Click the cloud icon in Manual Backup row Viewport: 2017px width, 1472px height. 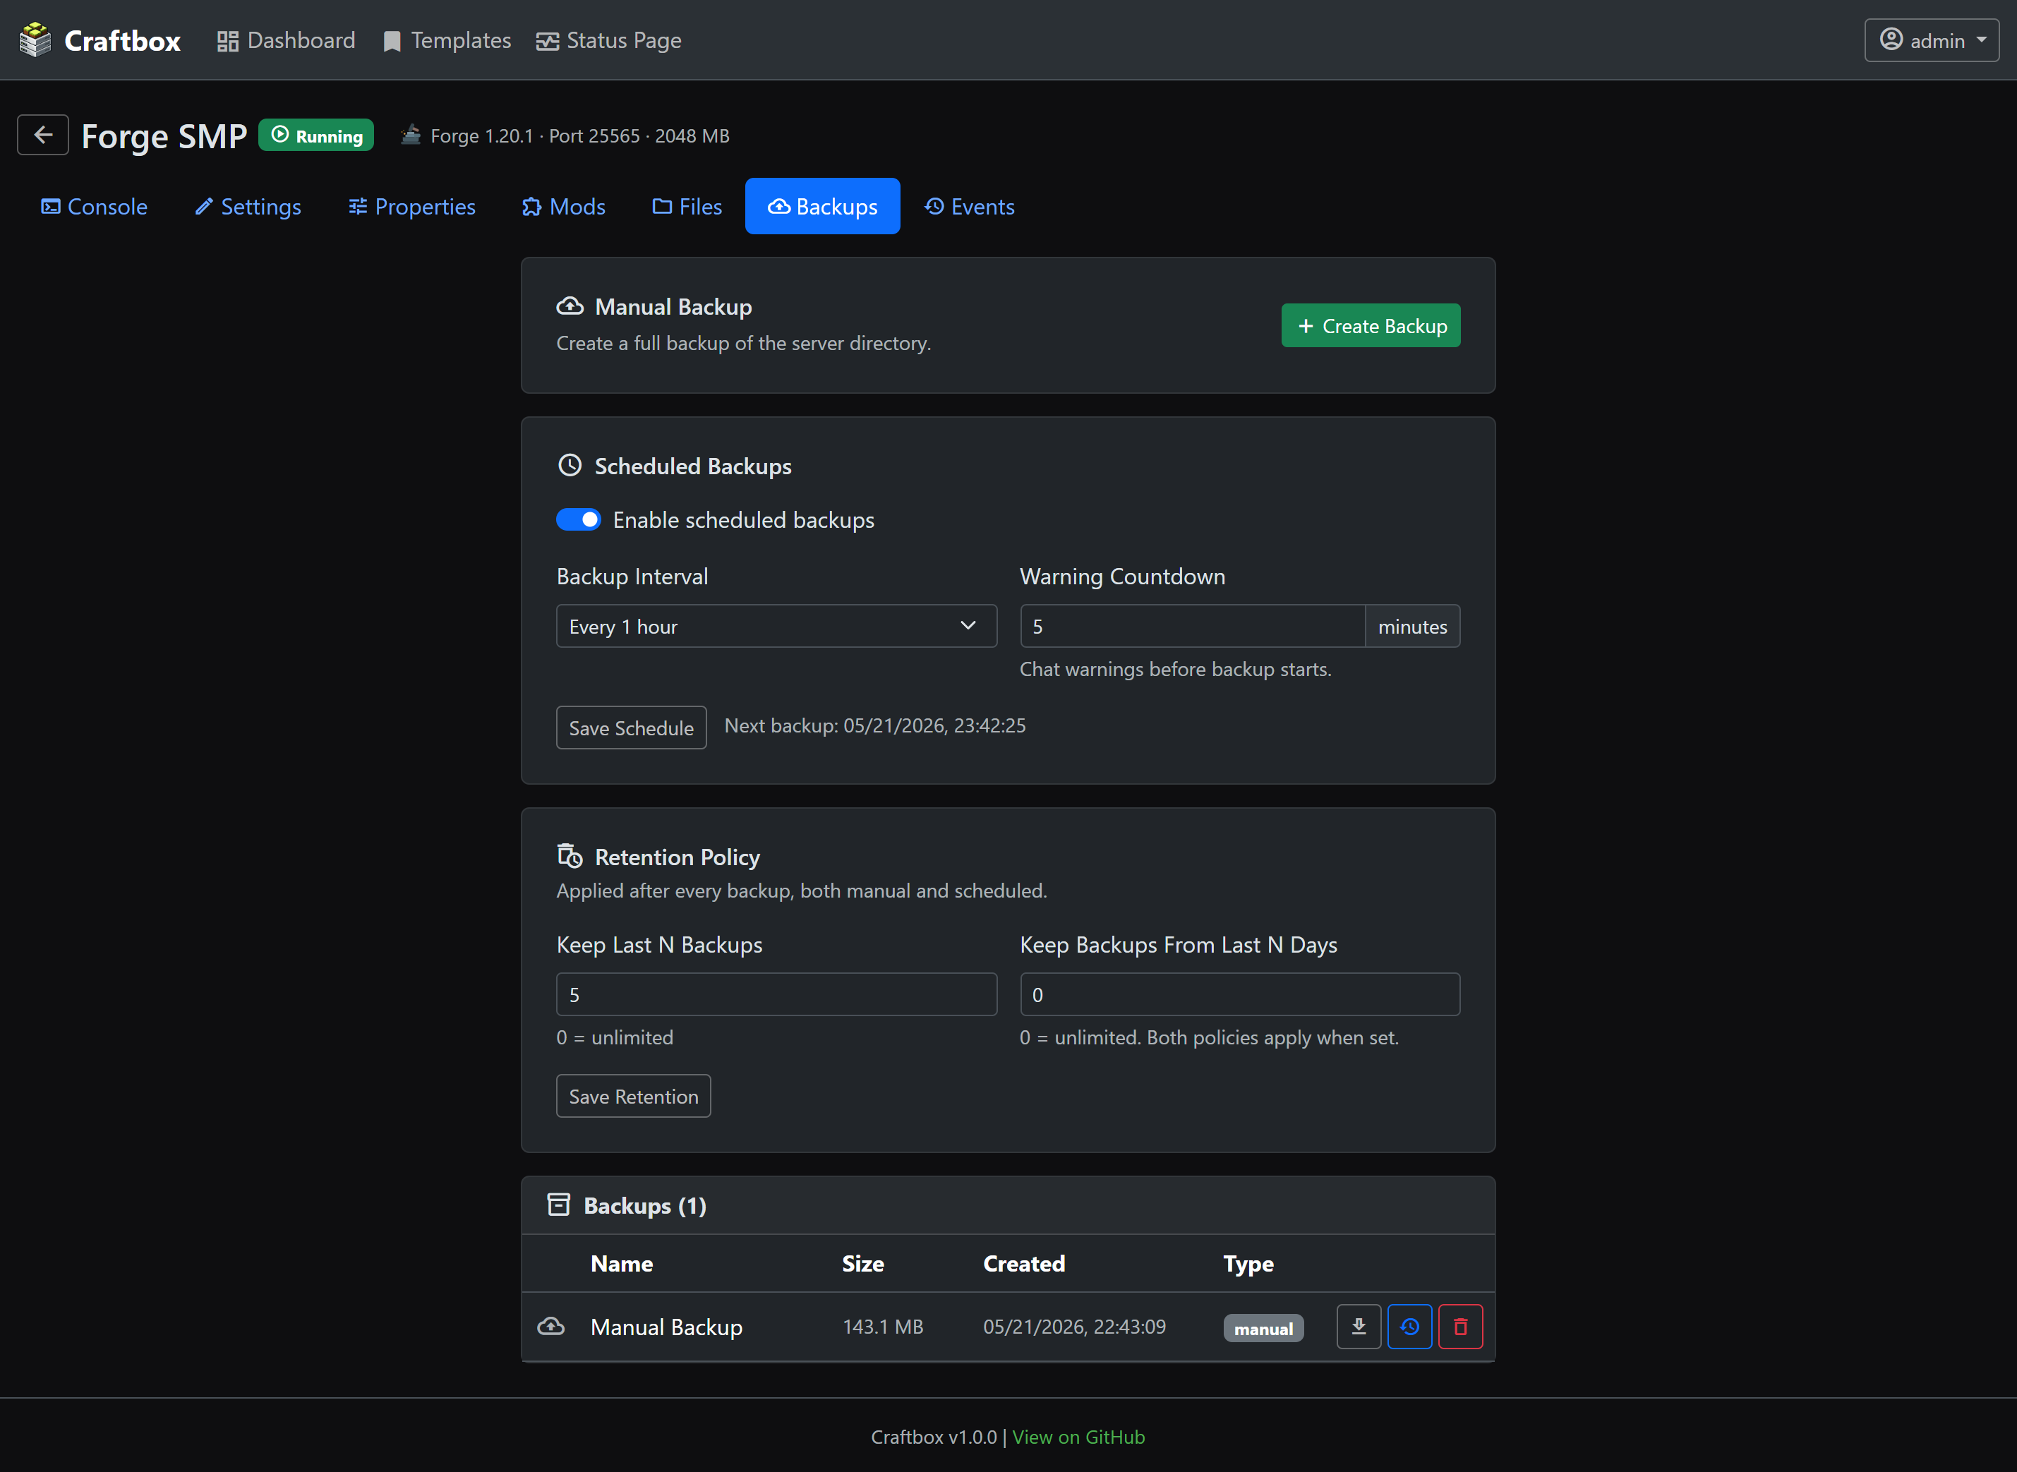coord(551,1327)
